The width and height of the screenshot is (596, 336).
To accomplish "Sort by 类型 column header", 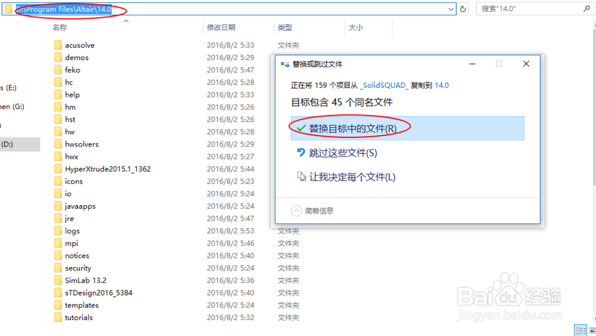I will tap(285, 27).
